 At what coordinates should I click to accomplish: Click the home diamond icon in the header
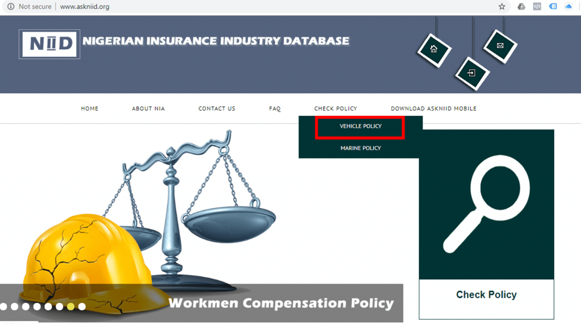pyautogui.click(x=434, y=50)
